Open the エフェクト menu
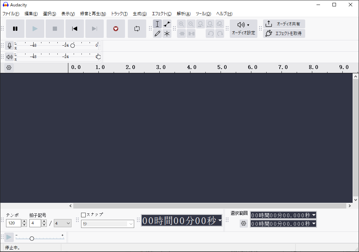 click(x=161, y=13)
